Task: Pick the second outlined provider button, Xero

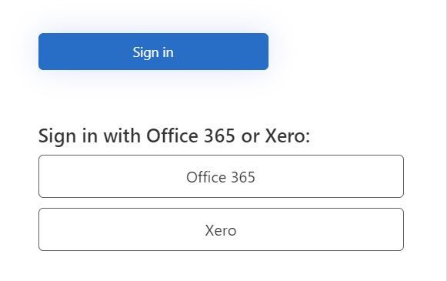Action: point(222,229)
